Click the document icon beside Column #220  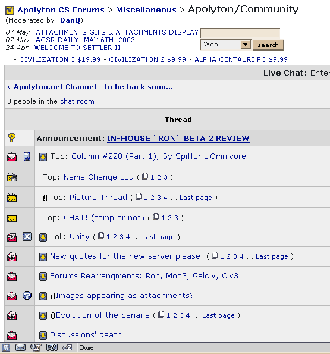27,156
